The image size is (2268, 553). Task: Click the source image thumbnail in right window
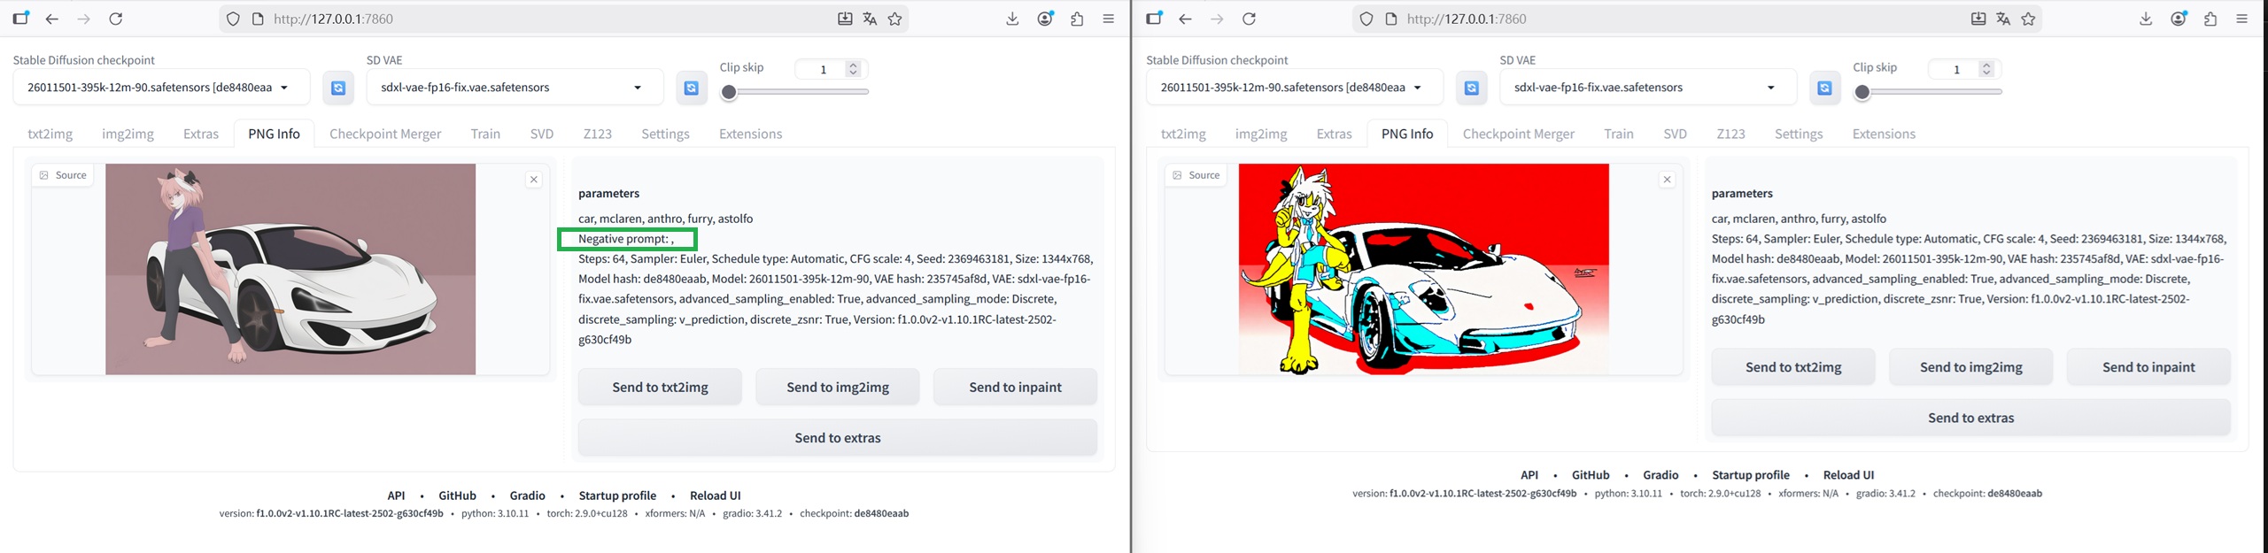coord(1424,269)
